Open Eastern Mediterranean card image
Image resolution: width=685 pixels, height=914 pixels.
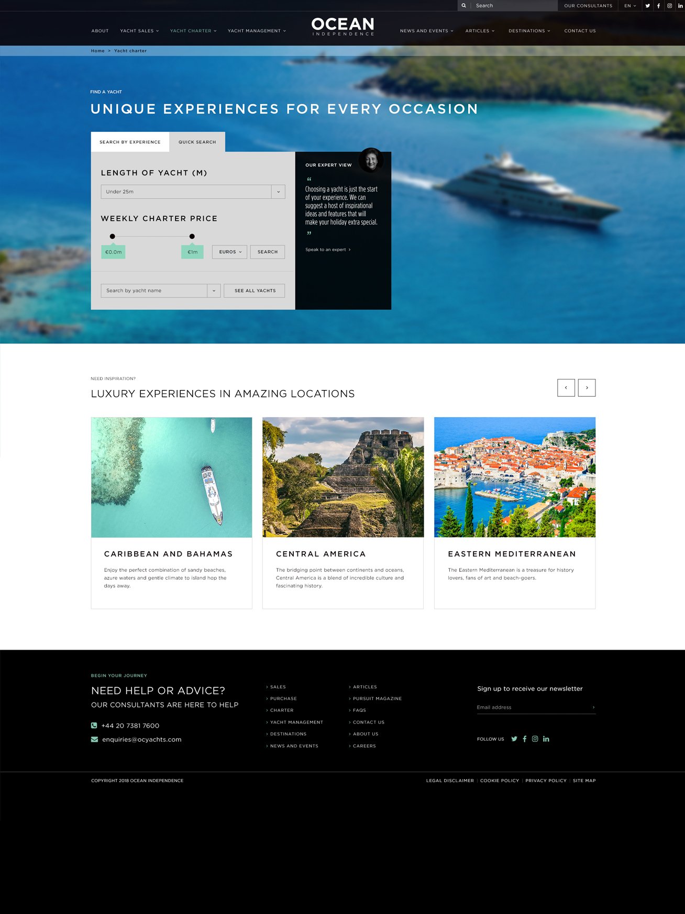click(515, 477)
